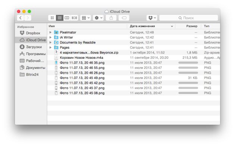
Task: Click date Сегодня, 12:42 for iA Writer
Action: point(142,37)
